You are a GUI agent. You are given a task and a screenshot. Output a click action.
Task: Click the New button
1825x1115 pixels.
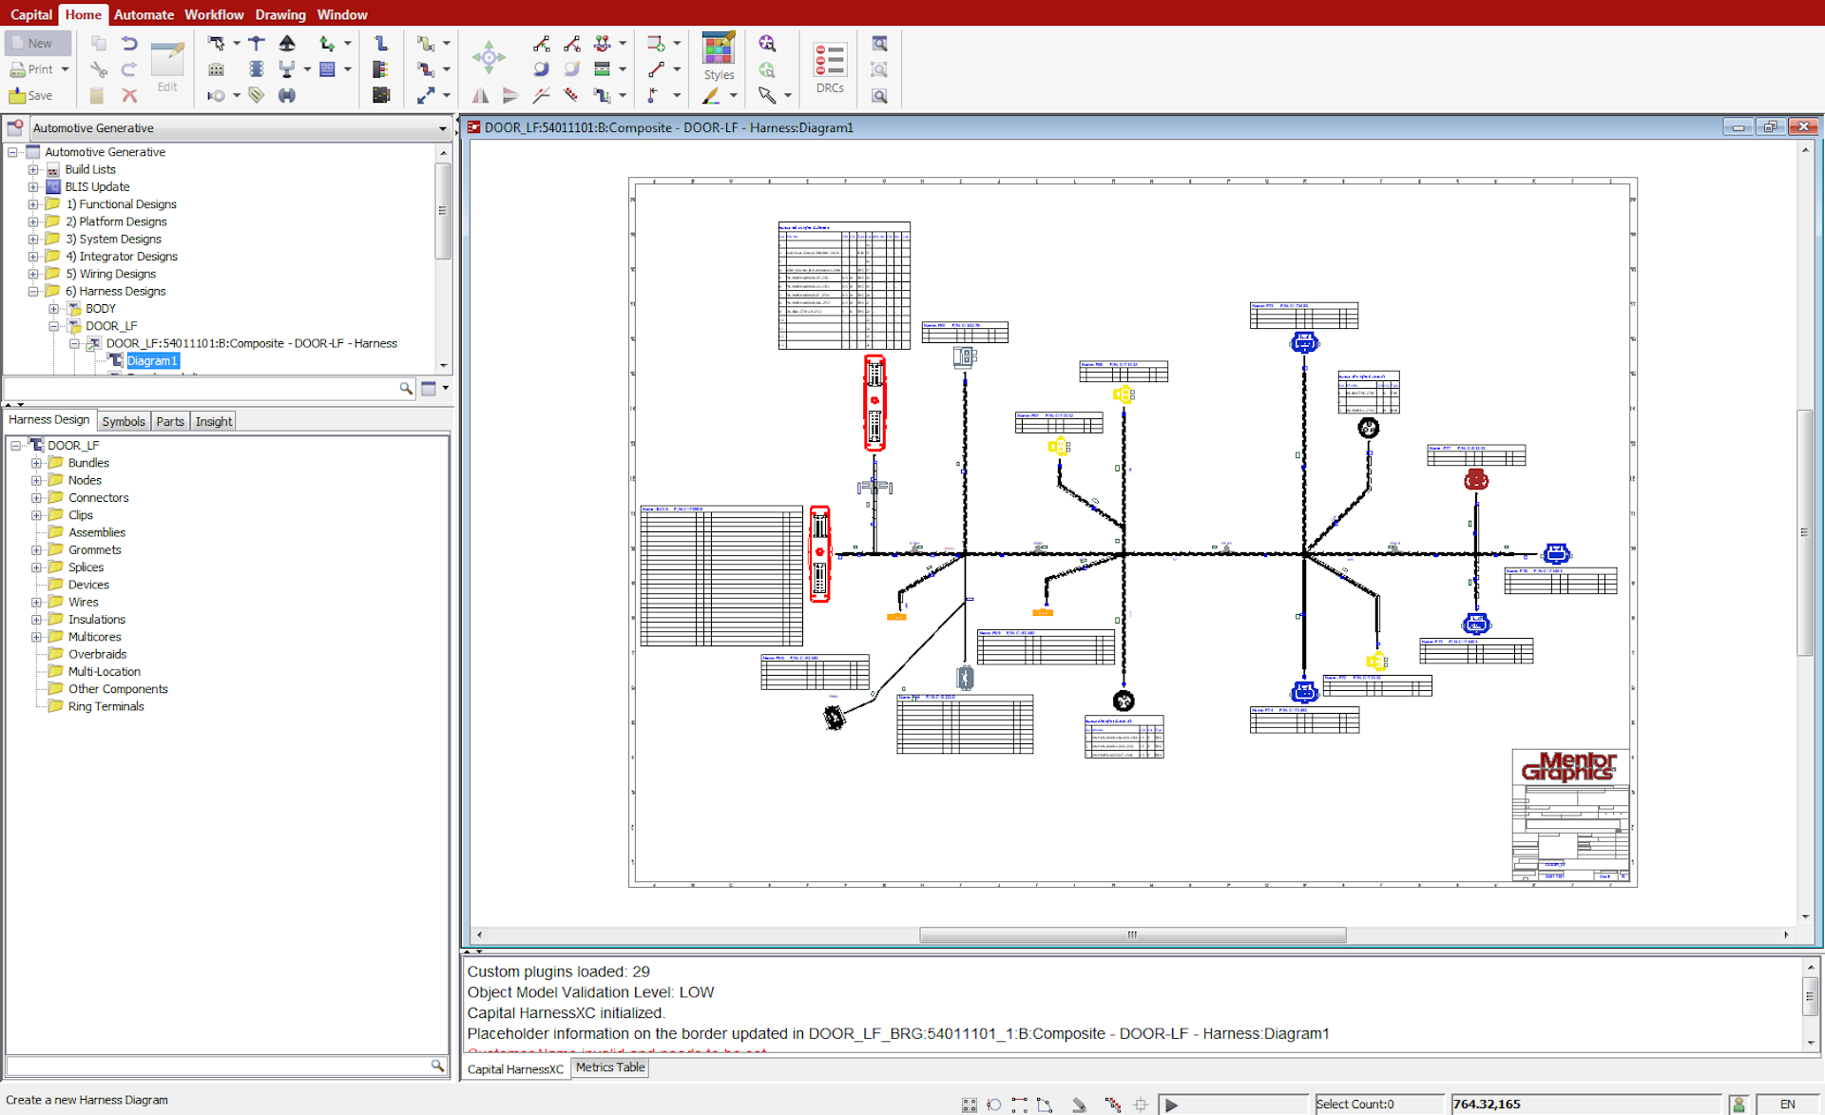(x=38, y=44)
